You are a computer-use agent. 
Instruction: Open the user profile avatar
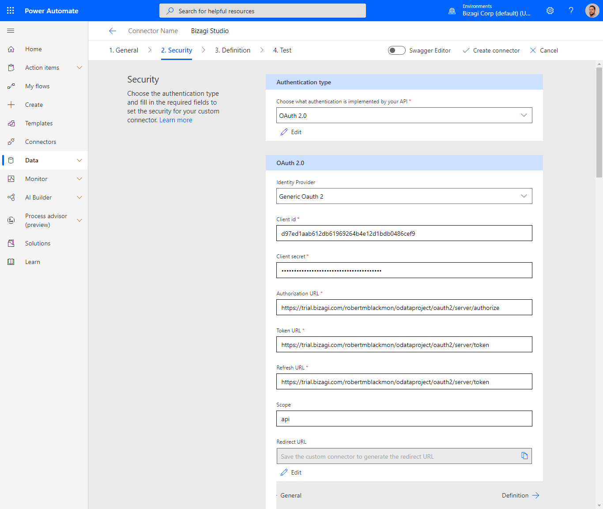click(592, 11)
